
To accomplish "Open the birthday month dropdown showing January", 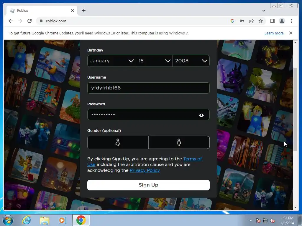I will pos(112,61).
